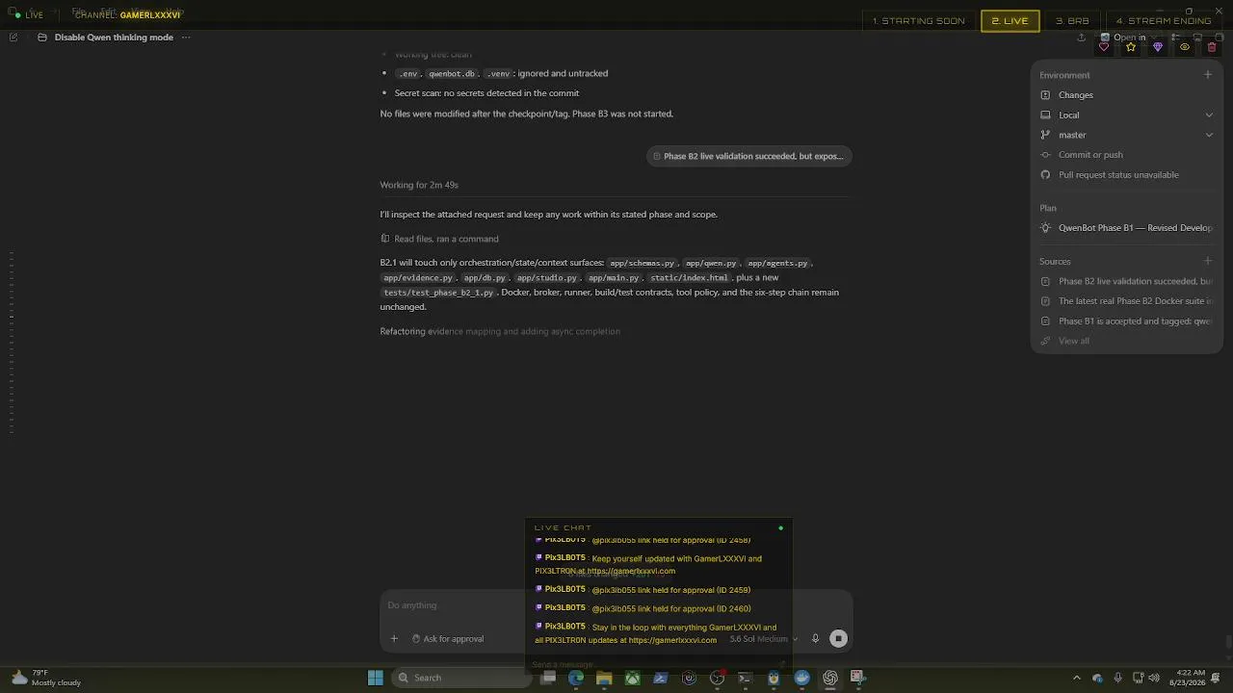Expand 'Read files, ran a command' step
The image size is (1233, 693).
[x=439, y=239]
